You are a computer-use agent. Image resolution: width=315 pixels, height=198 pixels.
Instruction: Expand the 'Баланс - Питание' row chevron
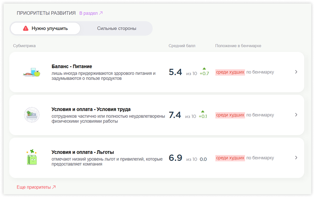(x=296, y=72)
